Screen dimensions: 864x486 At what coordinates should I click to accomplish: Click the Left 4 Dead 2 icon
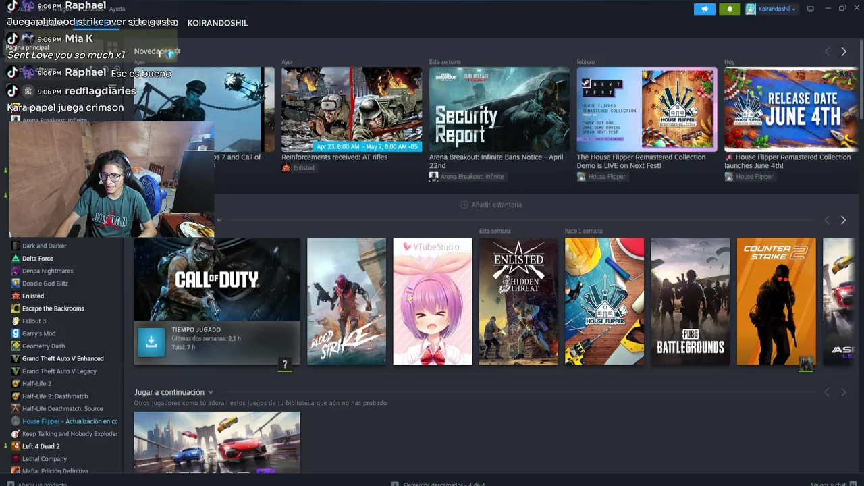point(16,446)
